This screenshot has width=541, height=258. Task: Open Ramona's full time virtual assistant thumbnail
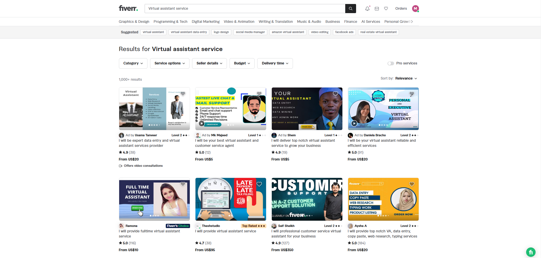click(x=154, y=199)
